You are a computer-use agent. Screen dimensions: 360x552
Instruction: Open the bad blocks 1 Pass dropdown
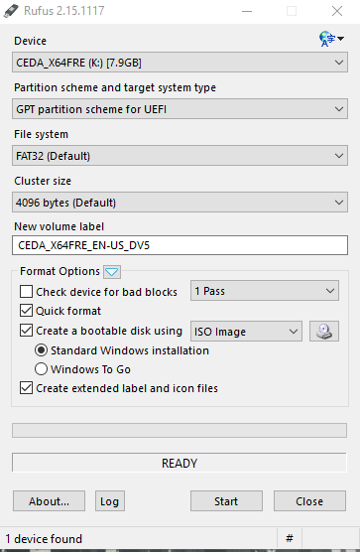[265, 291]
